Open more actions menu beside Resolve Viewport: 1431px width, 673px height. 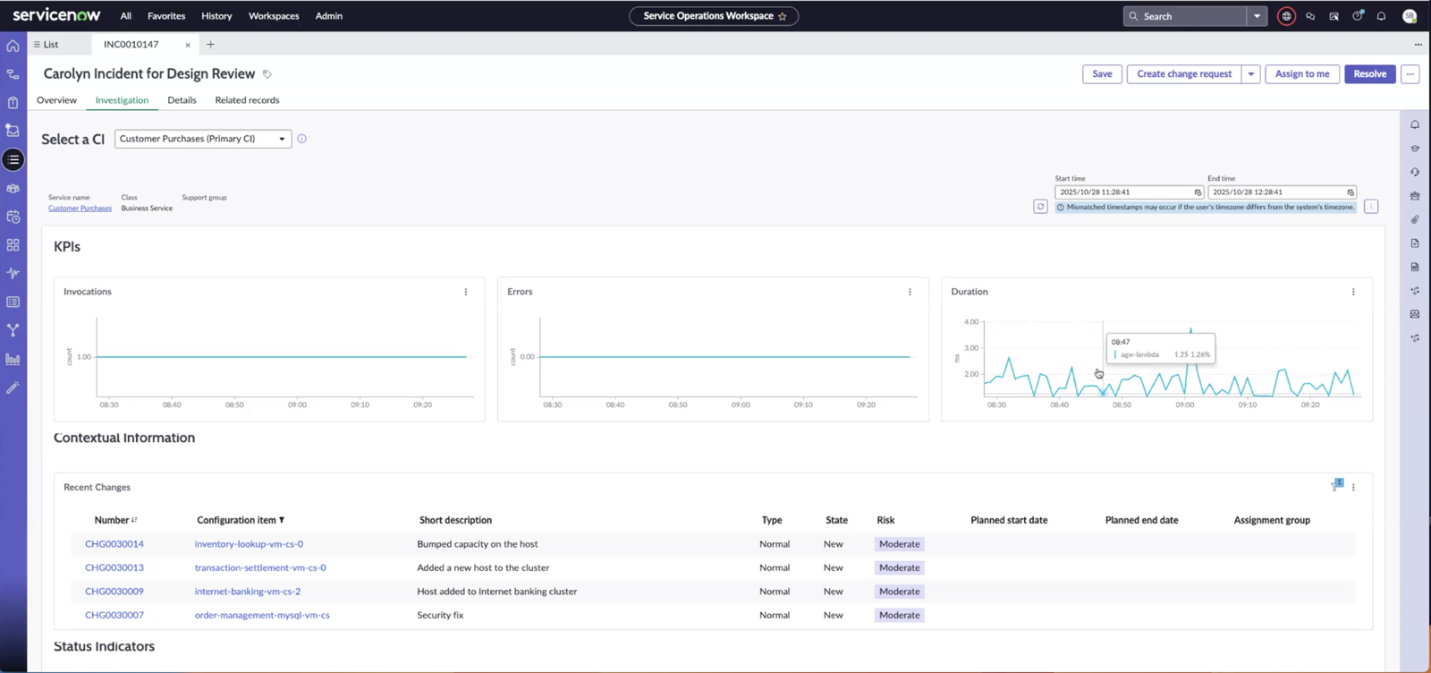(1410, 74)
